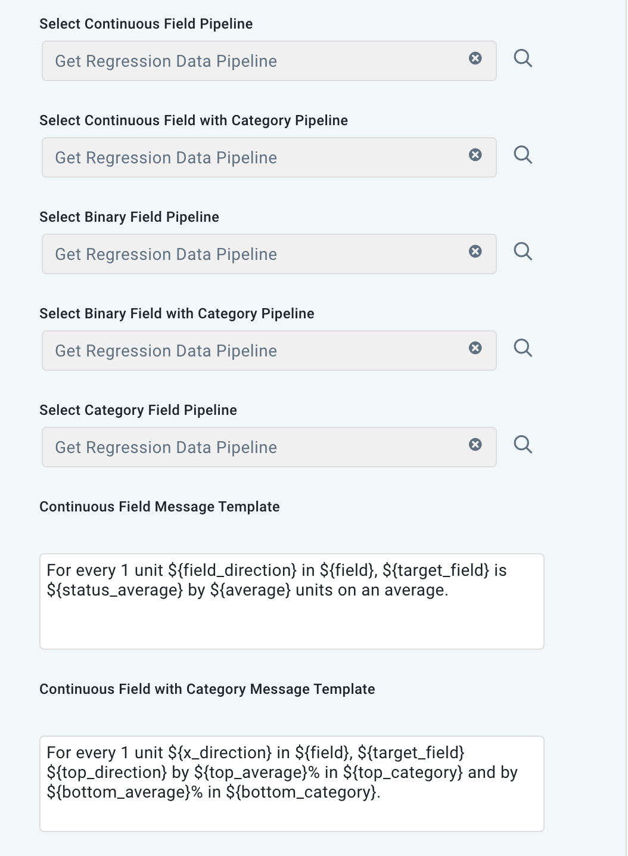Open search for Continuous Field with Category Pipeline
The height and width of the screenshot is (856, 628).
pyautogui.click(x=524, y=155)
